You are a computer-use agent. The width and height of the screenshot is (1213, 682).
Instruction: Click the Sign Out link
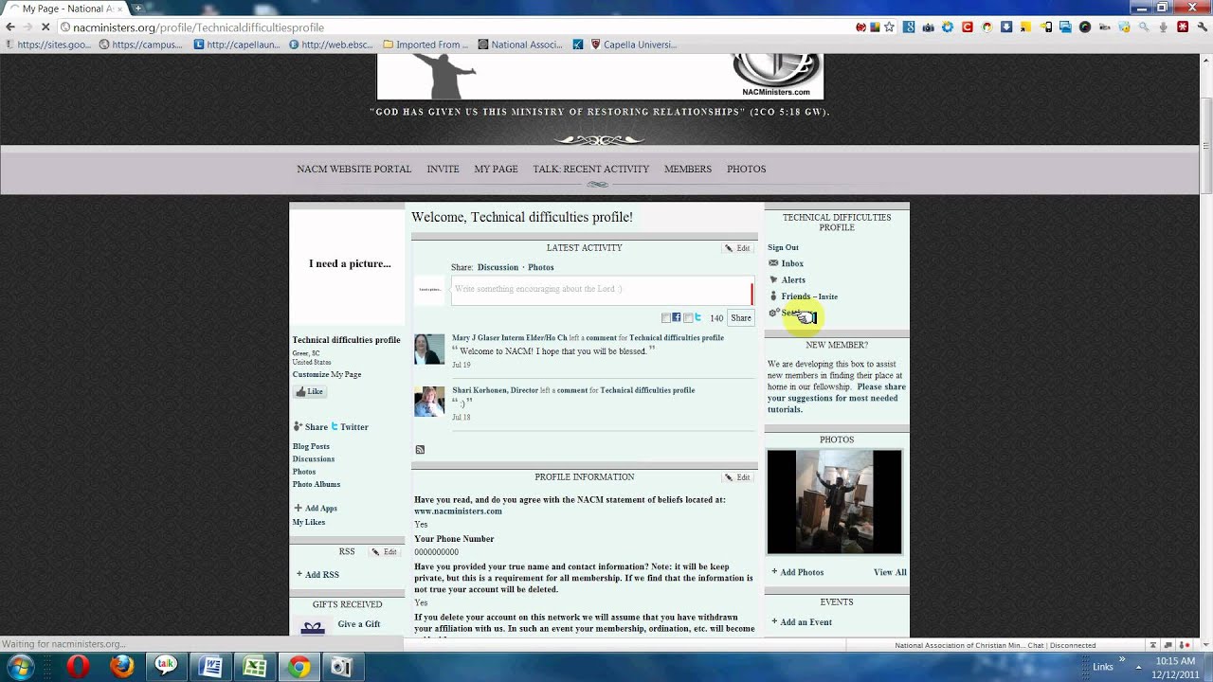783,247
